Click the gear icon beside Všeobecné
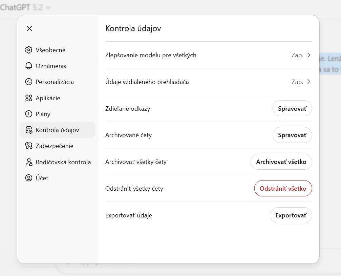This screenshot has width=341, height=276. 29,50
